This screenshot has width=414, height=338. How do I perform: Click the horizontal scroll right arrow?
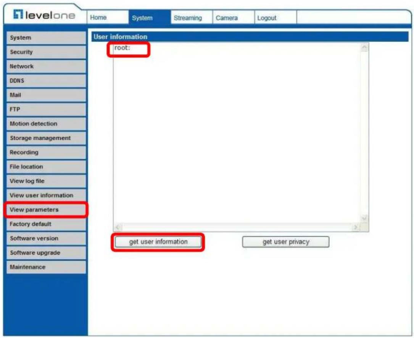(x=356, y=227)
